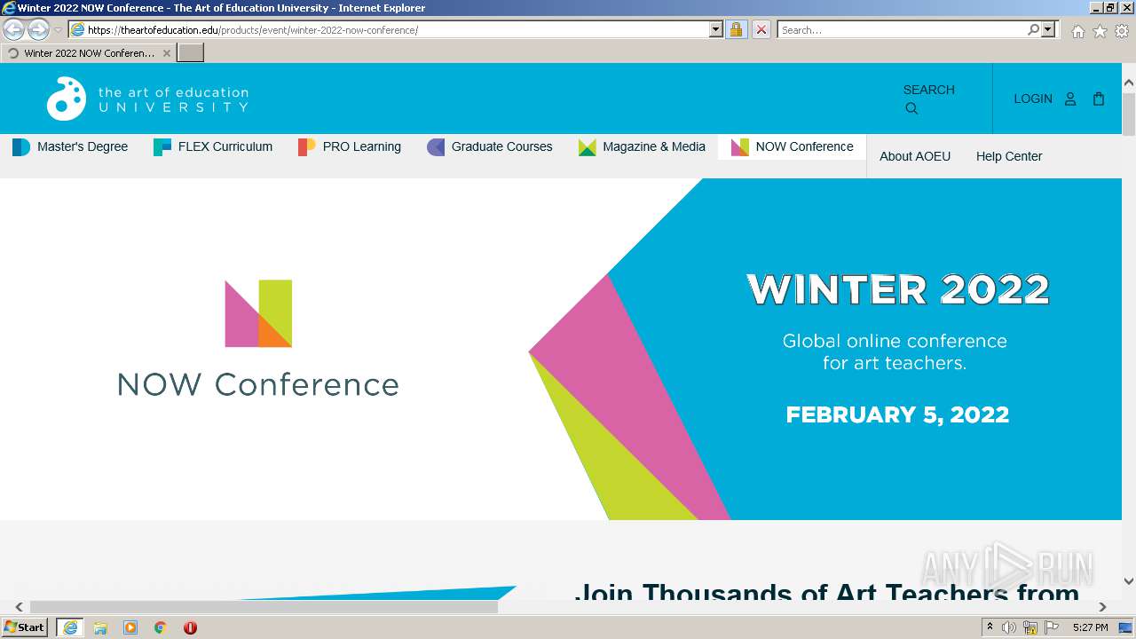Open the recent pages dropdown arrow
Viewport: 1136px width, 639px height.
point(59,30)
